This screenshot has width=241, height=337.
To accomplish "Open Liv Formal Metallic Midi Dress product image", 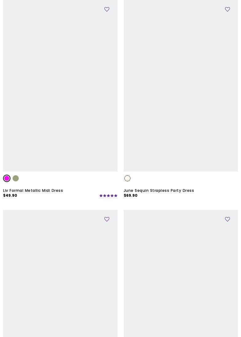I will [60, 86].
